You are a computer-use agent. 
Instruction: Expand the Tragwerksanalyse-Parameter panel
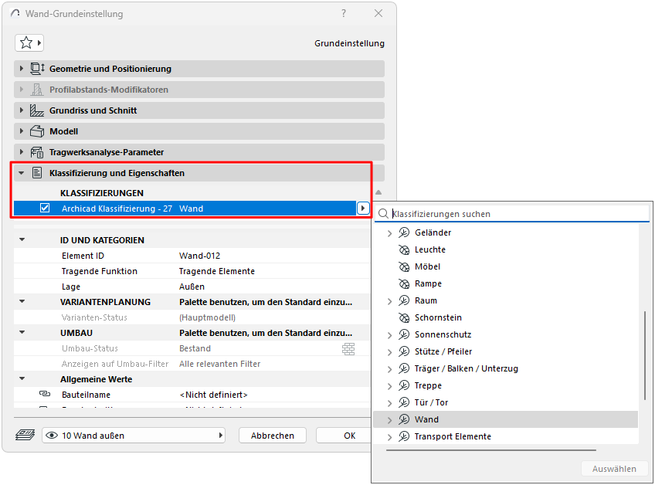22,152
